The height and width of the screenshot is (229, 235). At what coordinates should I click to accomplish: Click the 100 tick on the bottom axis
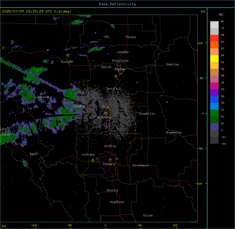[x=175, y=225]
